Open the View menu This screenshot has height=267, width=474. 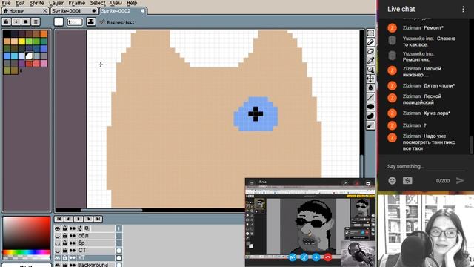pos(116,3)
